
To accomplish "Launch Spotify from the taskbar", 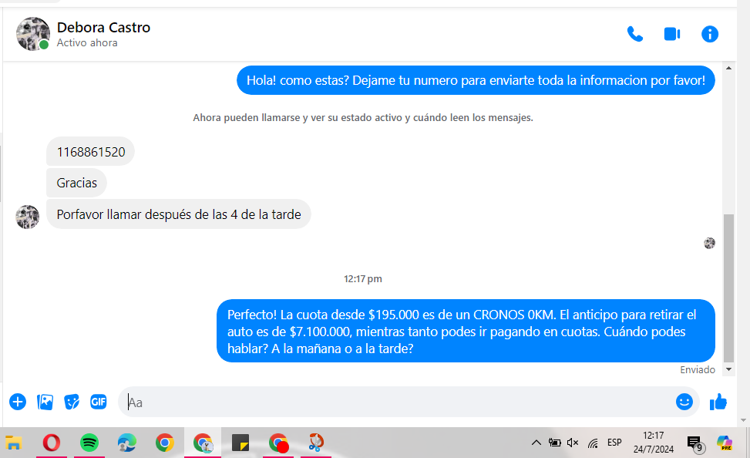I will click(89, 443).
